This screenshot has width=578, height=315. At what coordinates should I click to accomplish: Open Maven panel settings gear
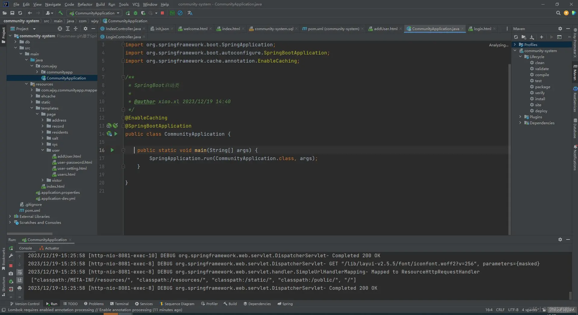click(560, 29)
